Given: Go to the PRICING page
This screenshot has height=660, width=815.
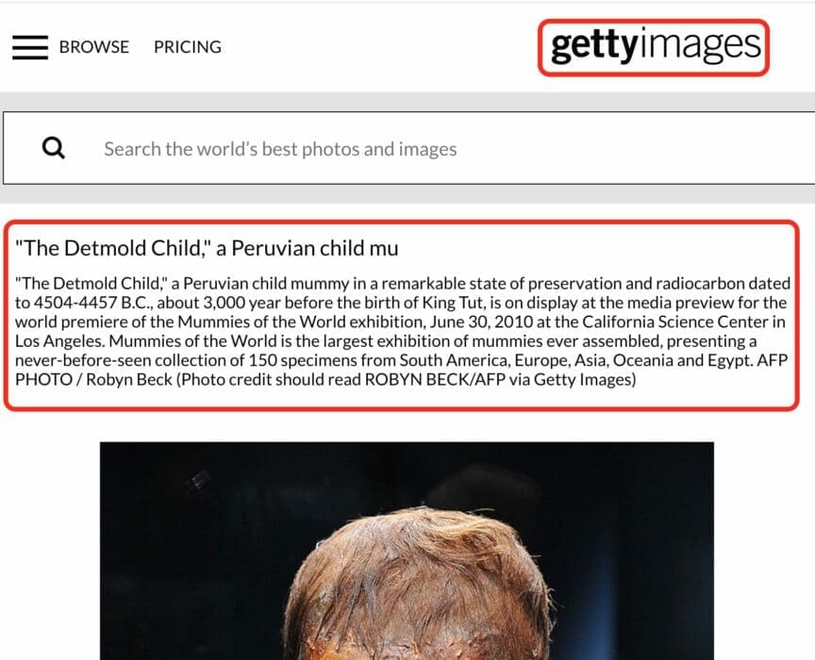Looking at the screenshot, I should pos(188,47).
